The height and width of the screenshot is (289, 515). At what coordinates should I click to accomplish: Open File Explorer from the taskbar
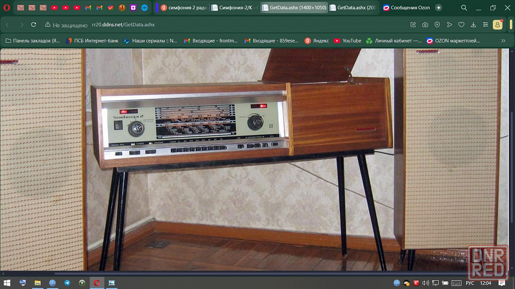coord(38,283)
